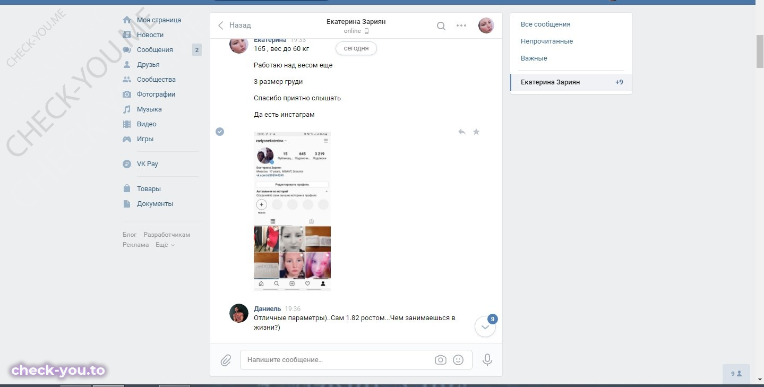Open Екатерина Зариян profile from chat header
Screen dimensions: 764x387
coord(356,22)
